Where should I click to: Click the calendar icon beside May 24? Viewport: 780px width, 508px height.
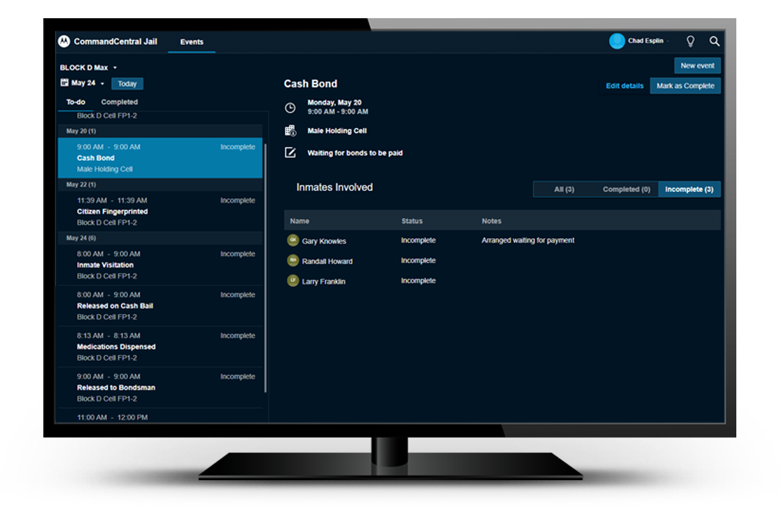[x=65, y=83]
